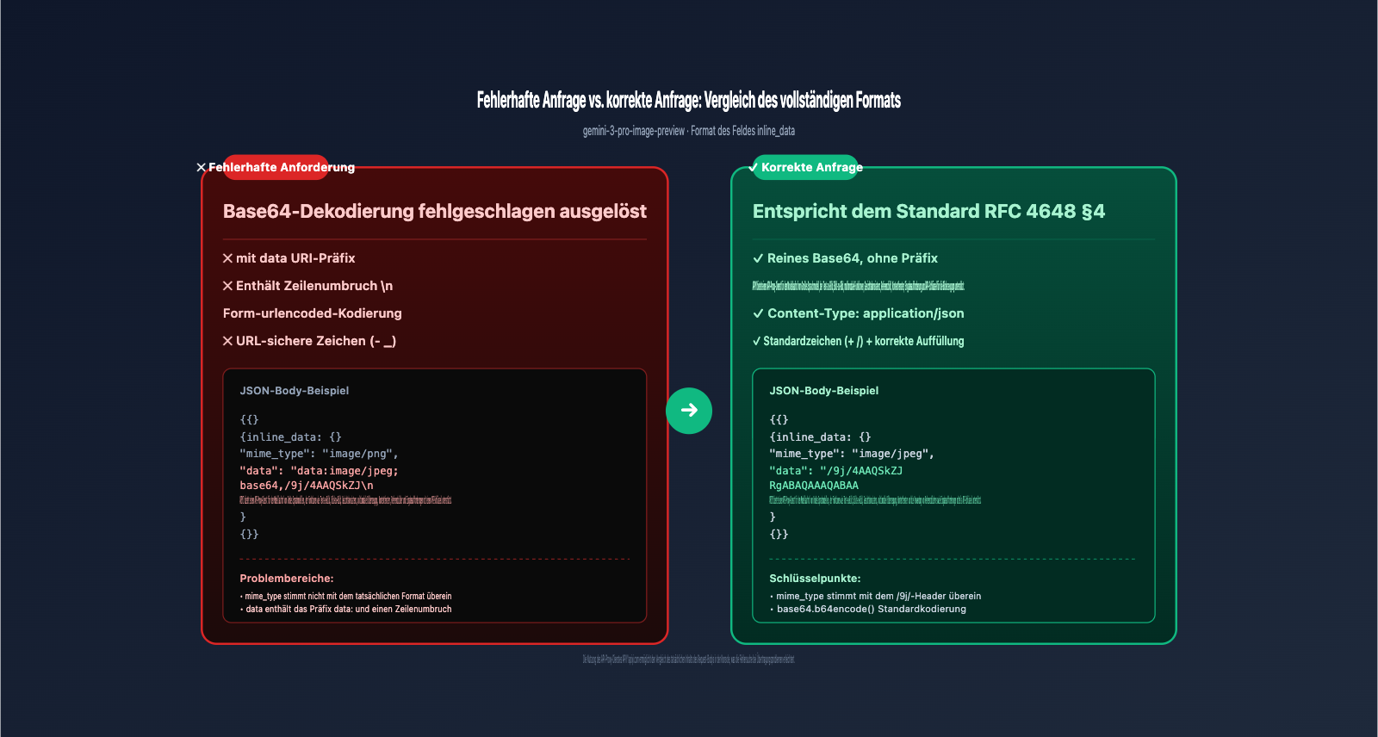Image resolution: width=1378 pixels, height=737 pixels.
Task: Click the X mark before mit data URI-Präfix
Action: 228,258
